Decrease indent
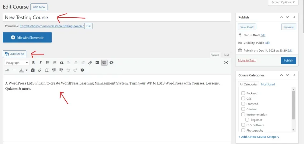This screenshot has height=144, width=304. [54, 70]
